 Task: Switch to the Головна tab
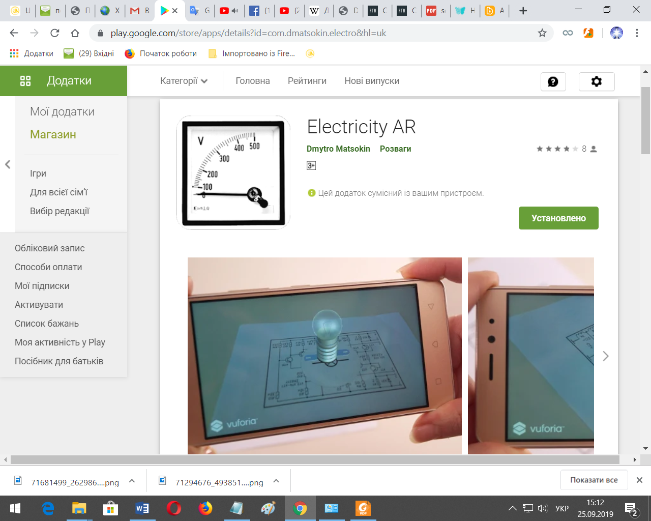pos(253,81)
